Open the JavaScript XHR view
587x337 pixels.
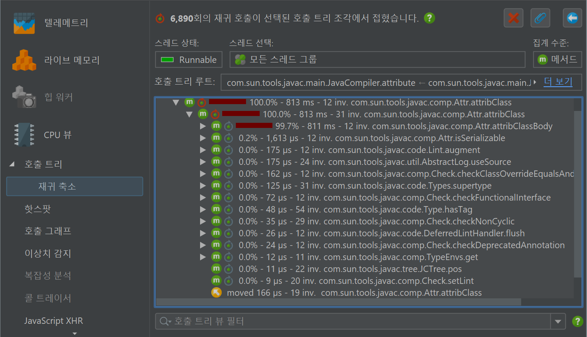click(x=54, y=321)
